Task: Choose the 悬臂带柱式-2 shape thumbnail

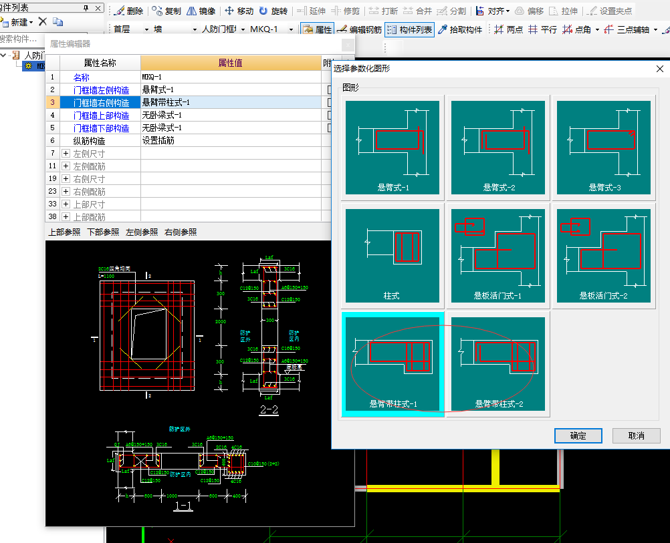Action: point(498,364)
